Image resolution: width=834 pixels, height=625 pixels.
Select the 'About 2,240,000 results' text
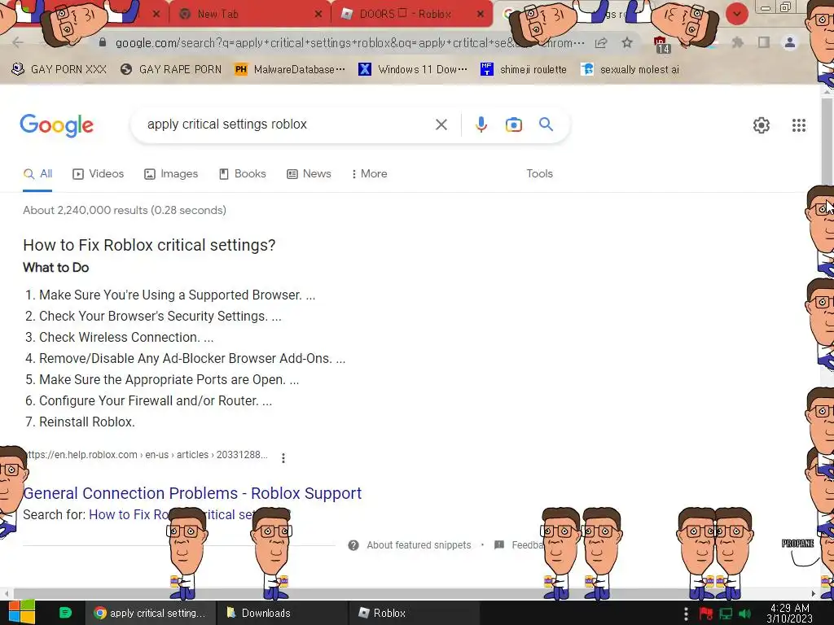pyautogui.click(x=125, y=211)
